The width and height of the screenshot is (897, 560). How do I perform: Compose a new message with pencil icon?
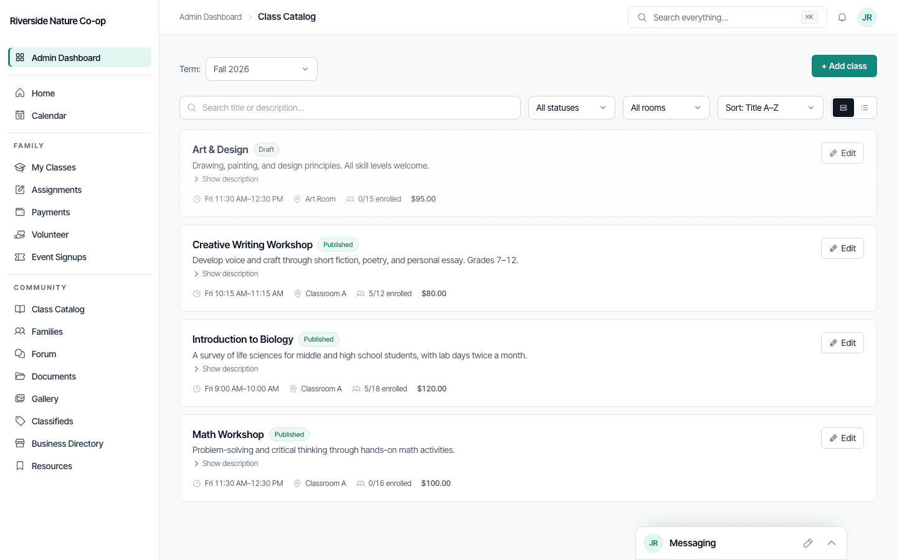point(808,543)
